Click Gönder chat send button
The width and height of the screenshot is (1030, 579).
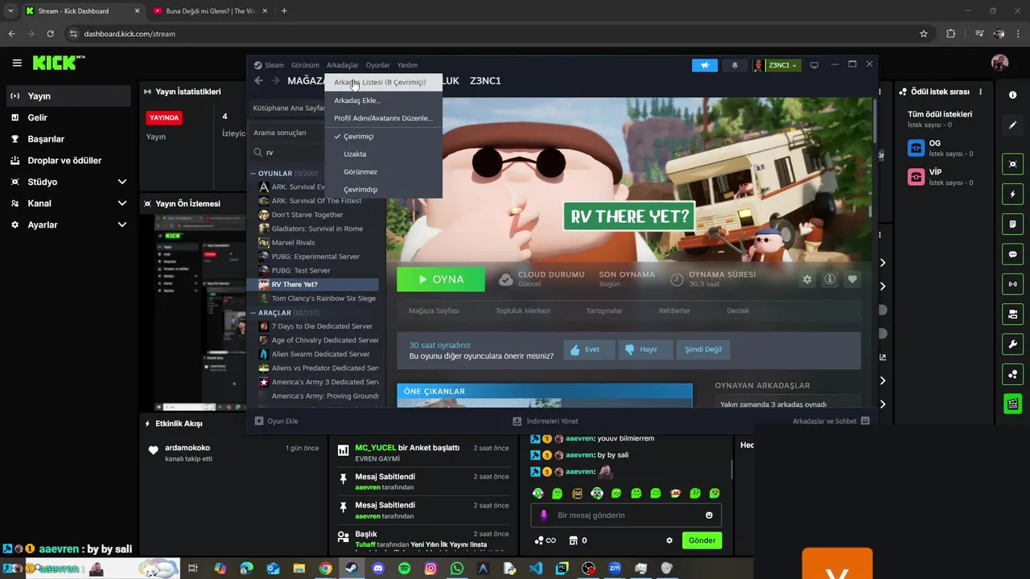[702, 540]
